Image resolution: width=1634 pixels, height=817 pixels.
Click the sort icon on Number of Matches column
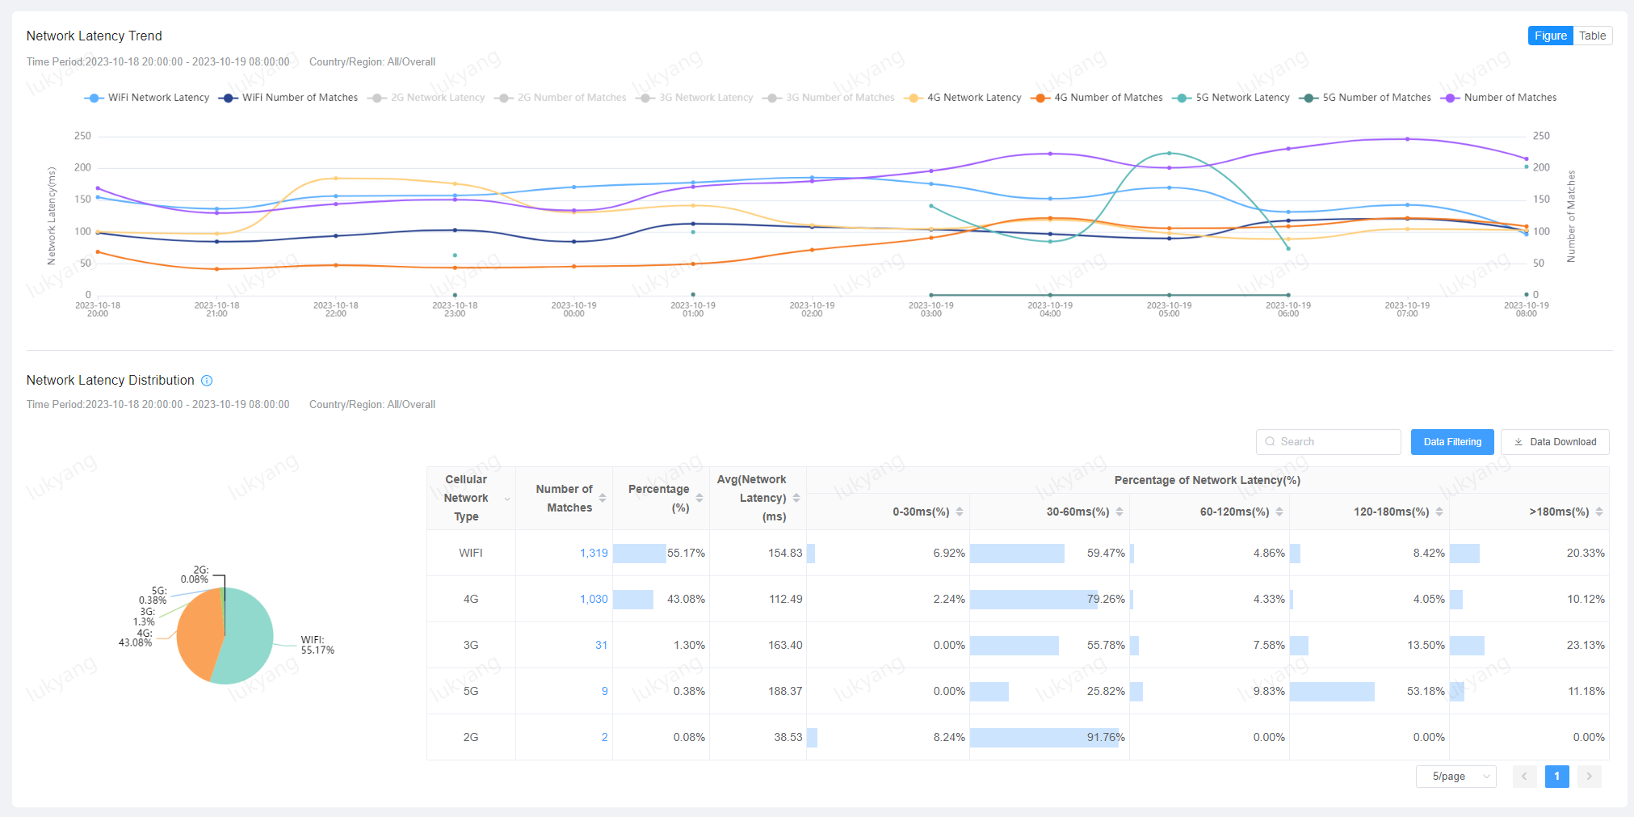coord(601,499)
